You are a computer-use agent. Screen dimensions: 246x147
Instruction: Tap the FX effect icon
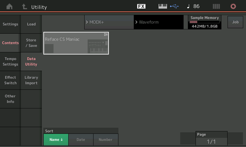[x=141, y=6]
